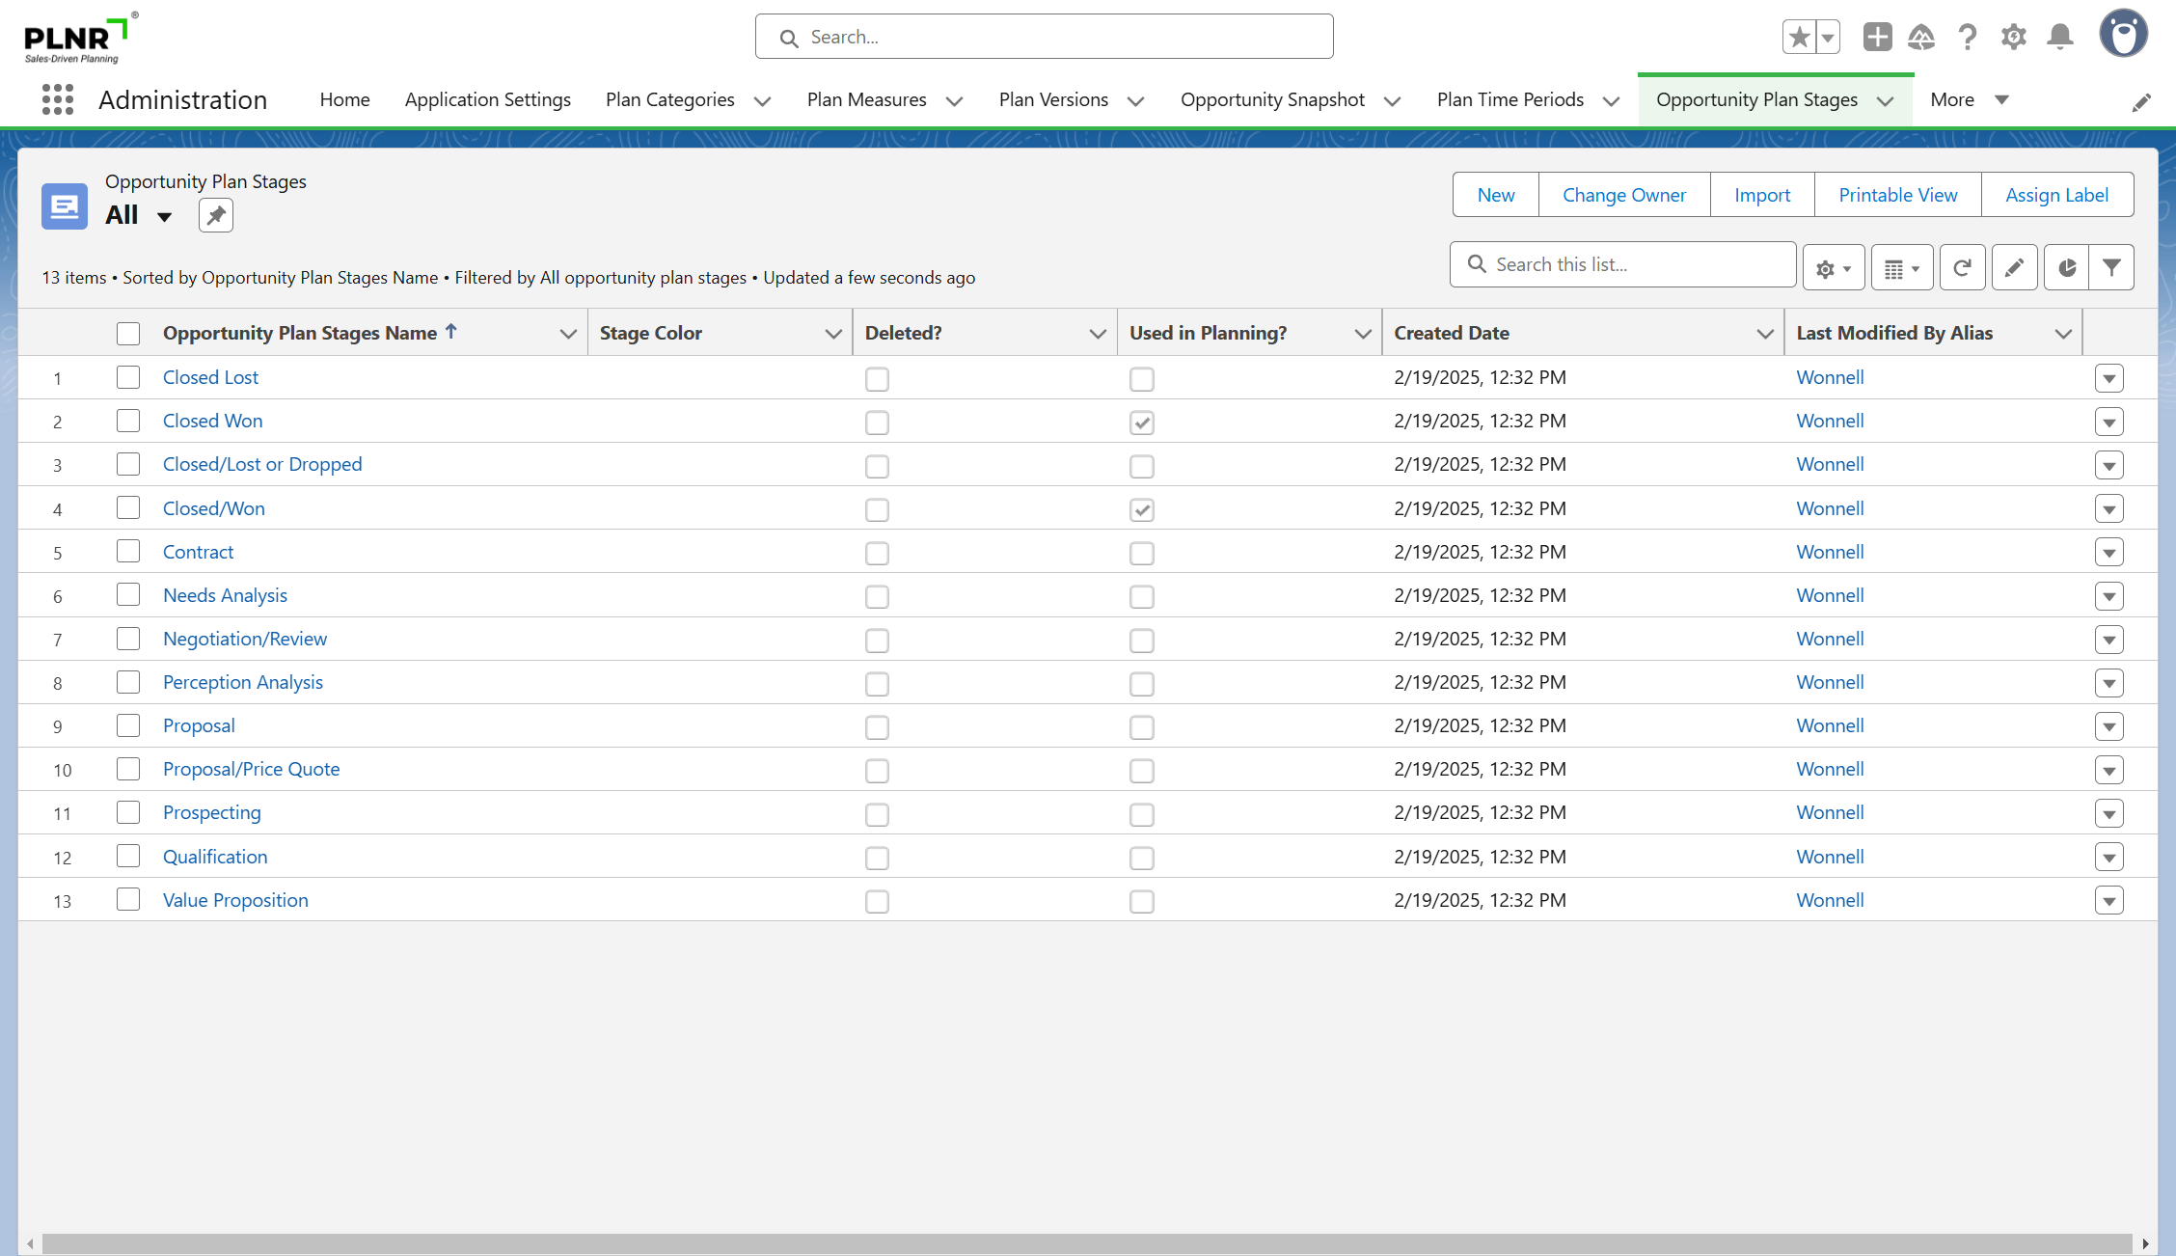Viewport: 2176px width, 1256px height.
Task: Switch to the Application Settings tab
Action: coord(487,100)
